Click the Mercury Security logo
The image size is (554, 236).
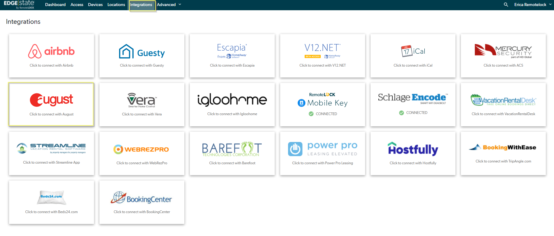(503, 51)
